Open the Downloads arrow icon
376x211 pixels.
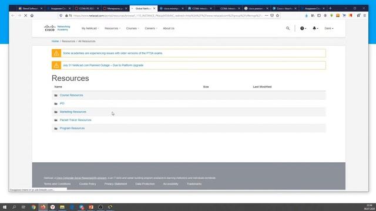pyautogui.click(x=307, y=16)
